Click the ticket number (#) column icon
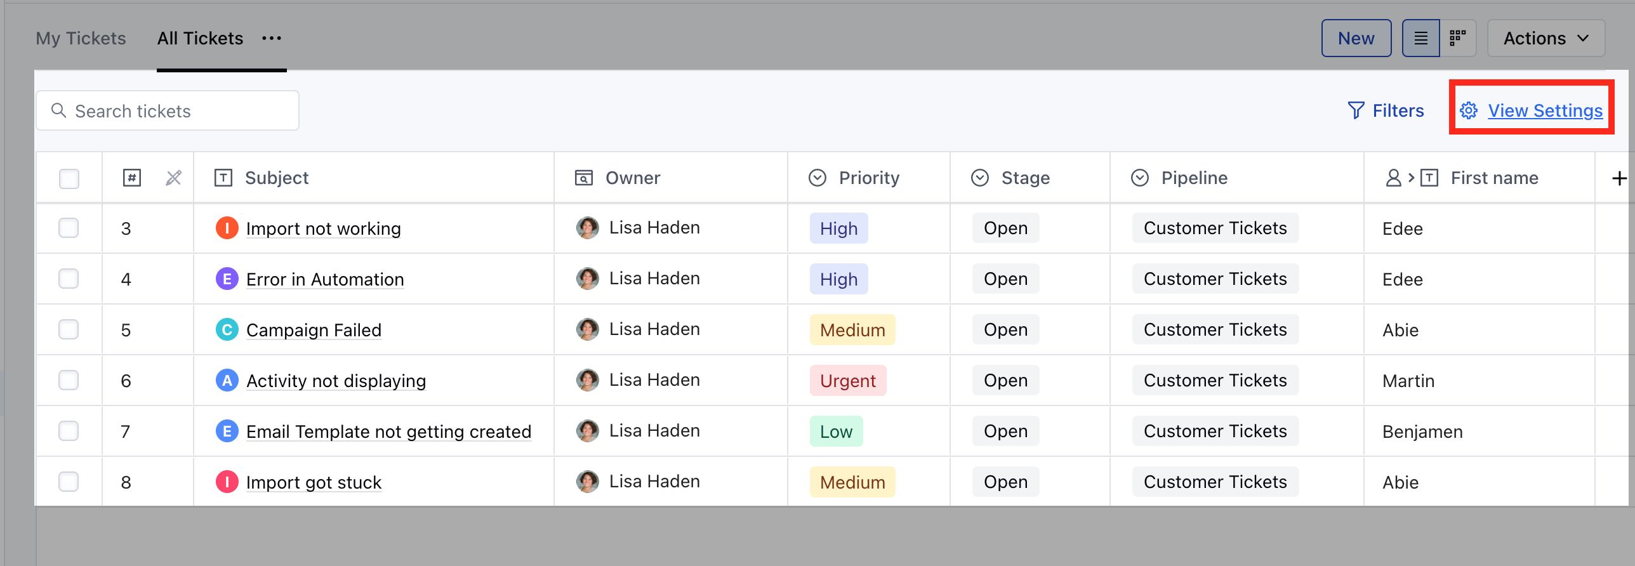 pos(131,178)
